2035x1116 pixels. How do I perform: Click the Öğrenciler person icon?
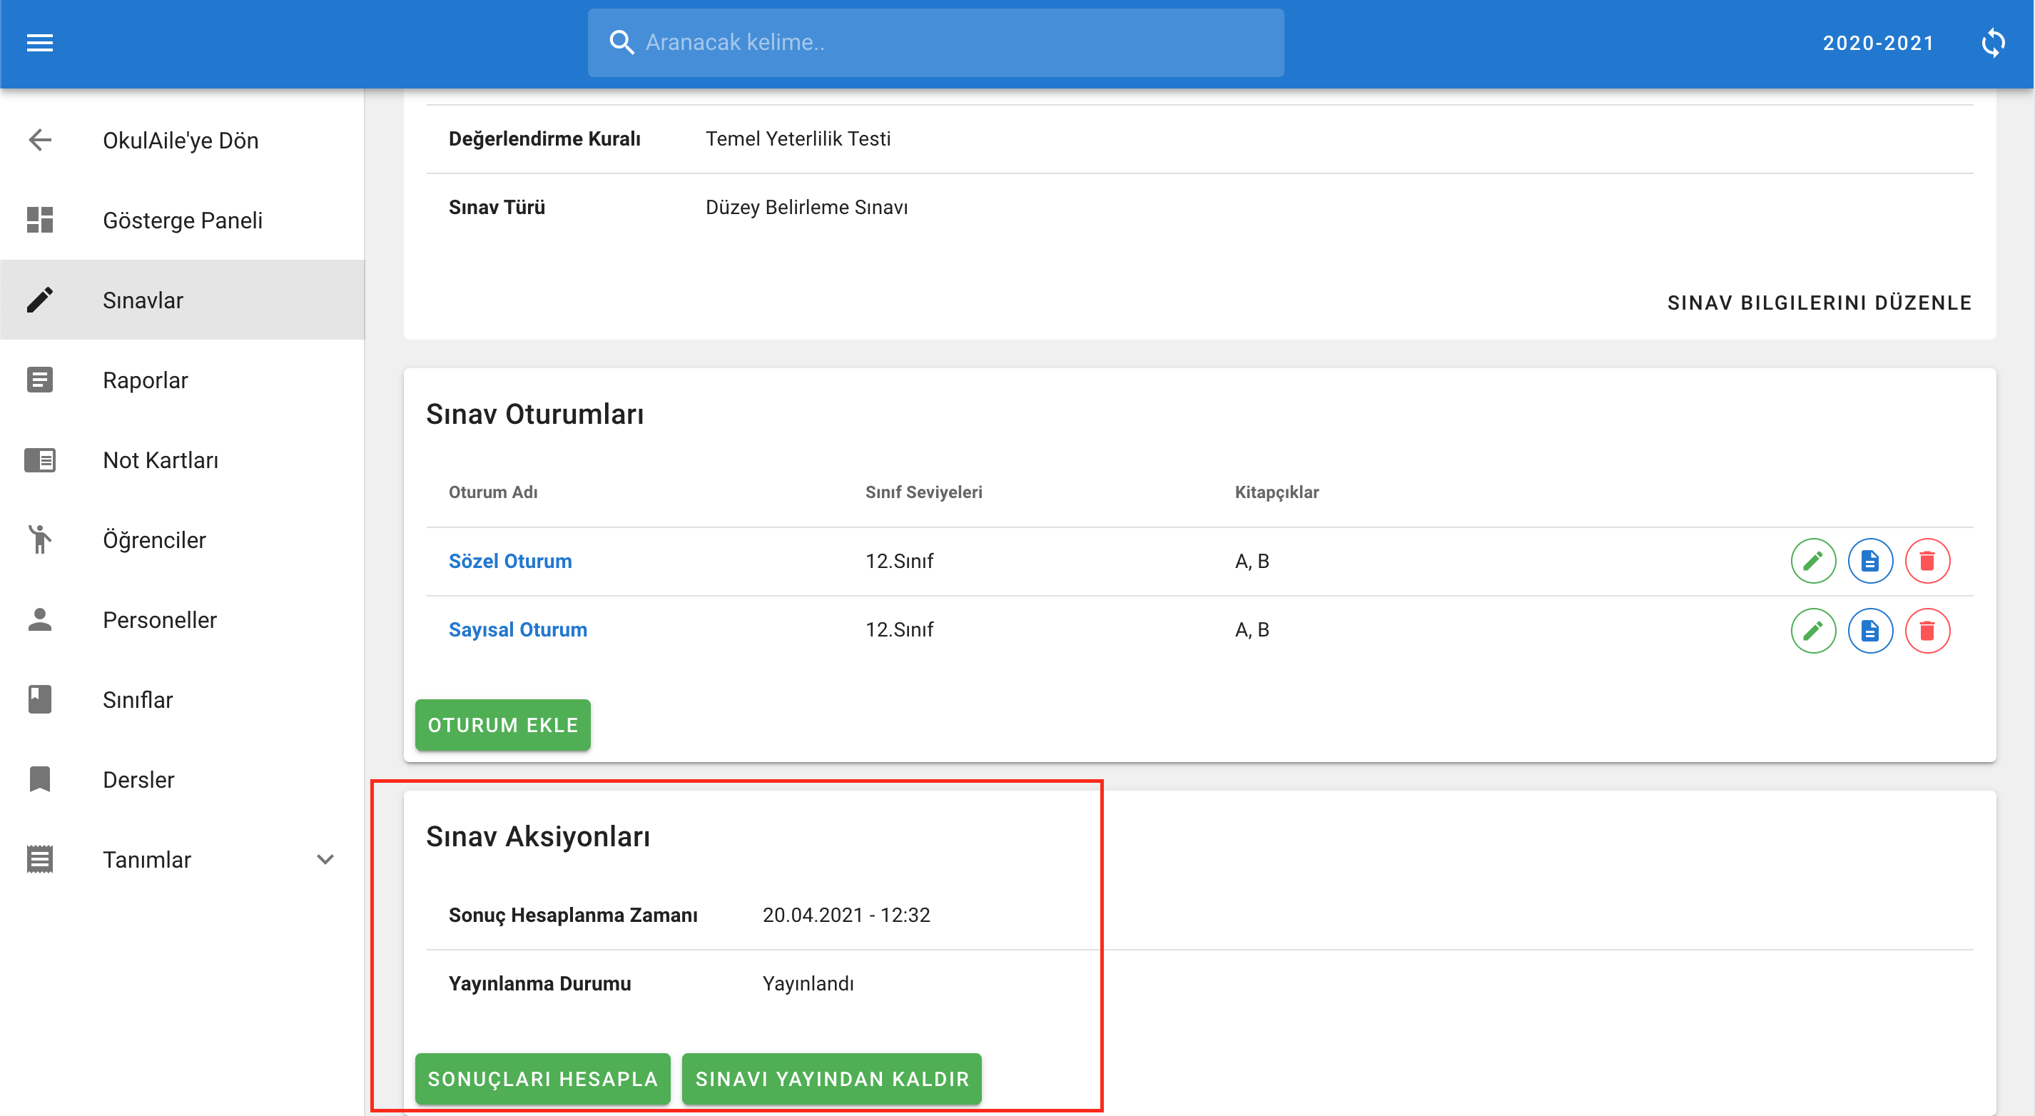pos(39,539)
